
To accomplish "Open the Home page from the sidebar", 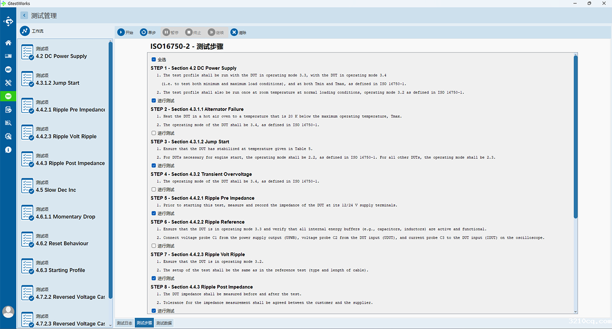I will pyautogui.click(x=8, y=43).
